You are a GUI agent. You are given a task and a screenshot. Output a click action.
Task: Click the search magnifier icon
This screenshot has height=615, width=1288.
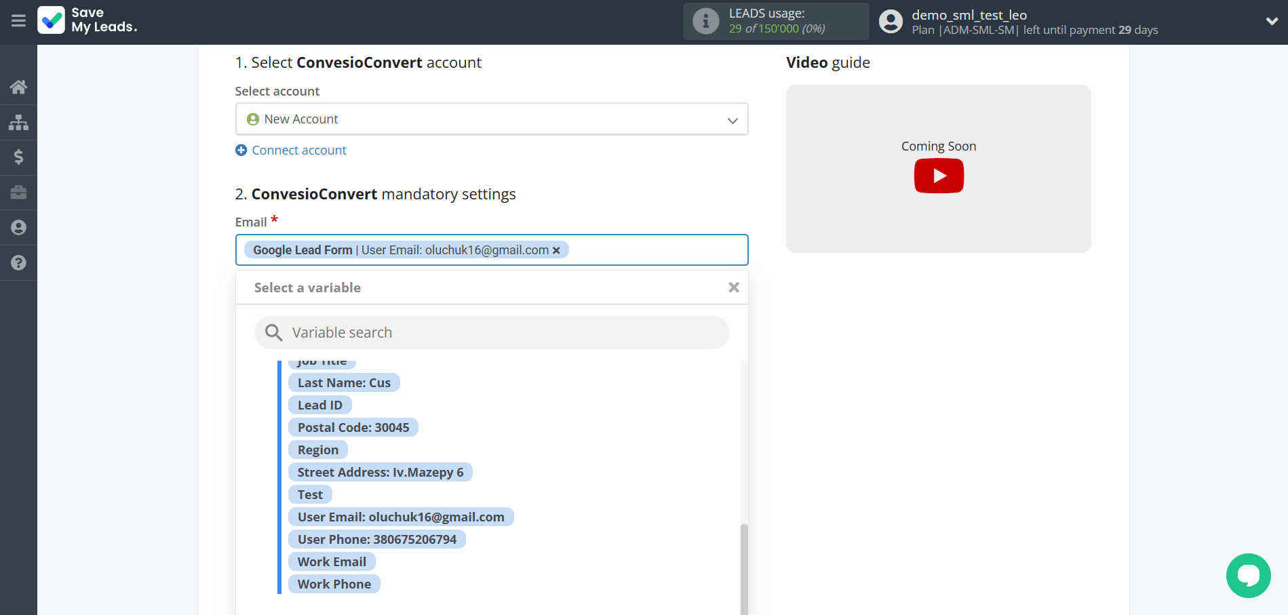(x=273, y=333)
